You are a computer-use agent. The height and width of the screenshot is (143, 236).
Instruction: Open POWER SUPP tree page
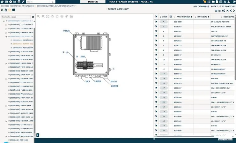coord(23,48)
